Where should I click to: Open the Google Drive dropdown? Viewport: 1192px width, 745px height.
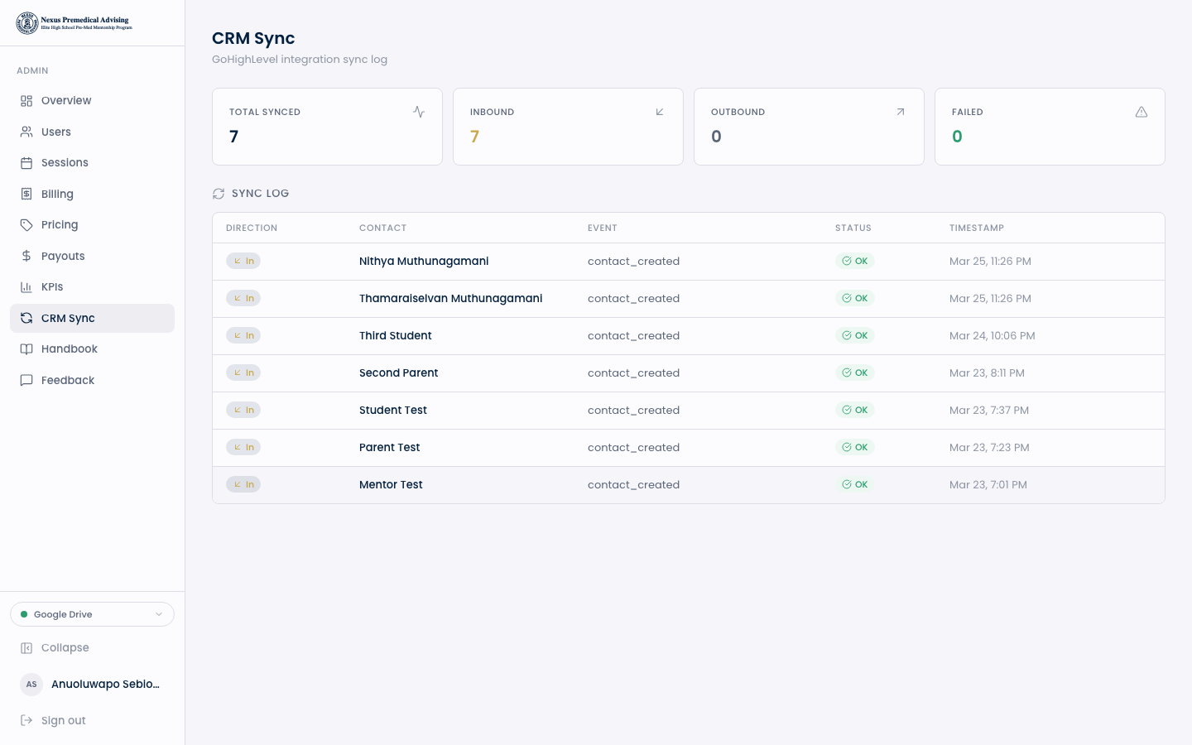[x=91, y=614]
